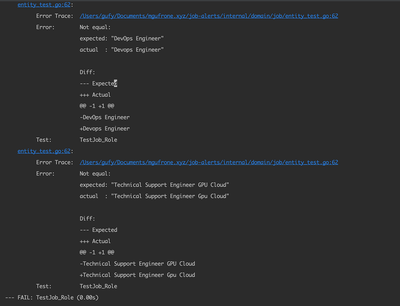
Task: Select the removed "-DevOps Engineer" diff line
Action: (x=105, y=117)
